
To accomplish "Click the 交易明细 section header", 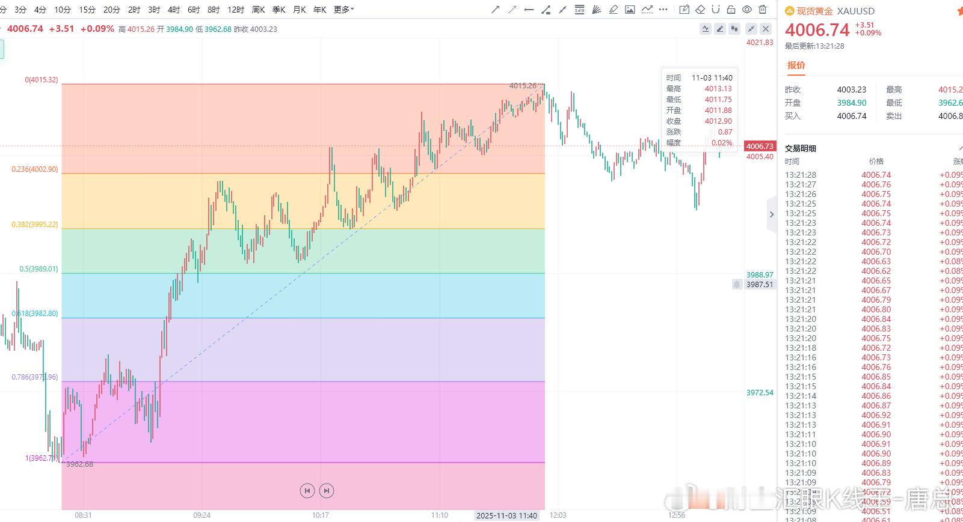I will 800,148.
